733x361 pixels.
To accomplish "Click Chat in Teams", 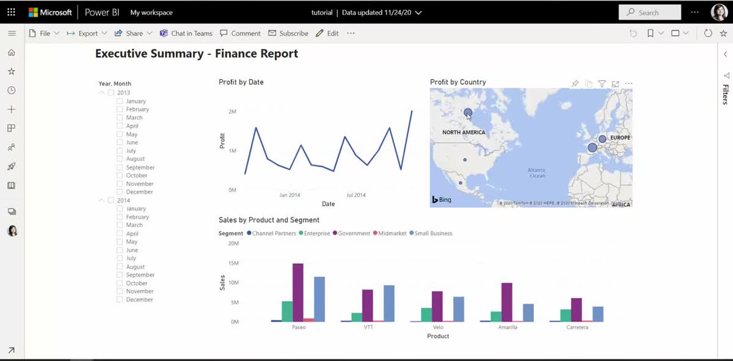I will click(186, 34).
